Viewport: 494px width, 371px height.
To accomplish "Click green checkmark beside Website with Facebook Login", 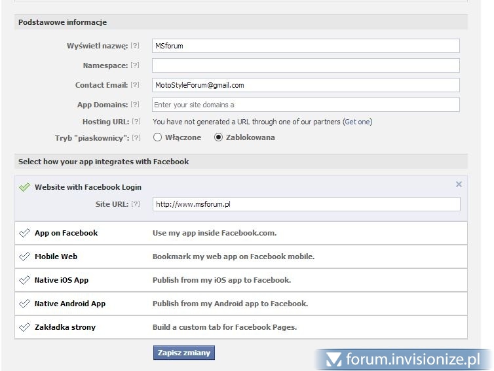I will pyautogui.click(x=25, y=187).
